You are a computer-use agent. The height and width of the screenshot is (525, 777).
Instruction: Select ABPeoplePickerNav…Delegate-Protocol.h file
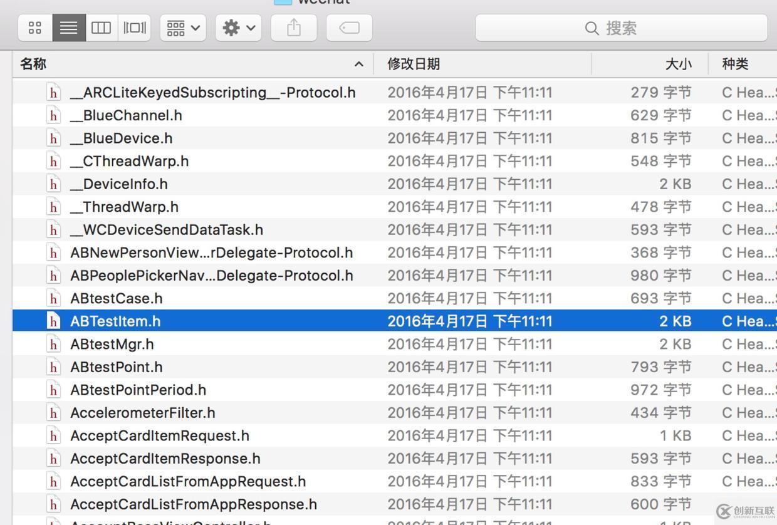212,275
